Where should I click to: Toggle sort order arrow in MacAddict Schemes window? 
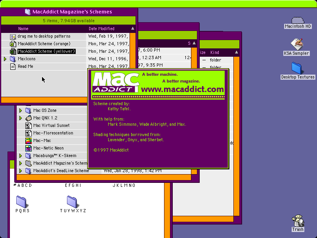click(x=133, y=29)
